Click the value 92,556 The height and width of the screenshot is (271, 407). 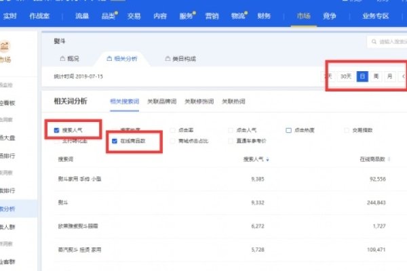(378, 179)
